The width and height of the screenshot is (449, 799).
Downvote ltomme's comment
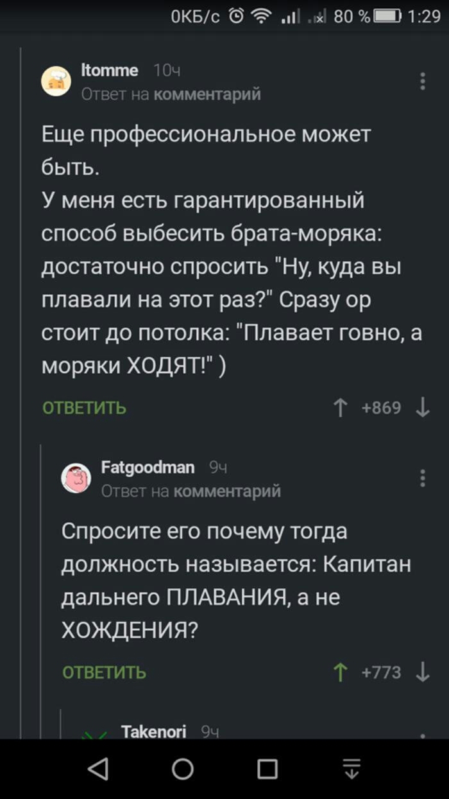pos(422,408)
